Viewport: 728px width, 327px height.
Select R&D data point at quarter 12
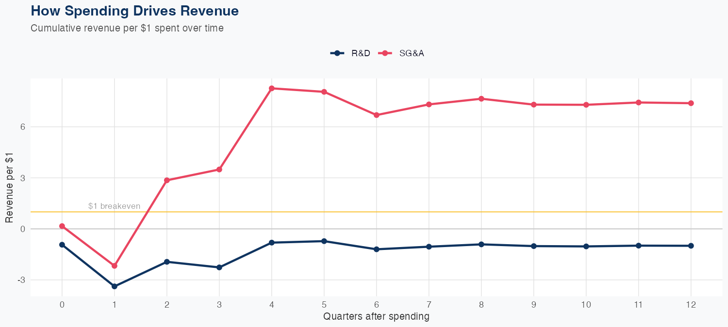tap(691, 246)
